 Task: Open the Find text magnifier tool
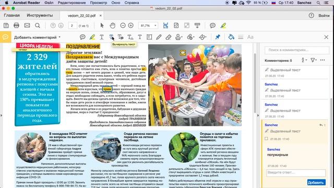click(38, 26)
